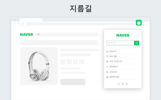This screenshot has height=100, width=161.
Task: Click the NAVER logo on the page
Action: [26, 34]
